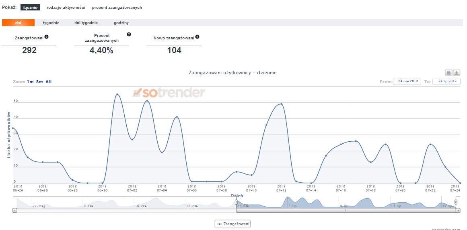Image resolution: width=467 pixels, height=230 pixels.
Task: Click help icon beside Procent zaangażowanych
Action: point(129,35)
